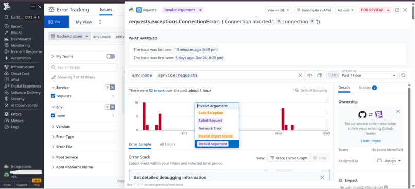Select Network Error option

(x=210, y=128)
